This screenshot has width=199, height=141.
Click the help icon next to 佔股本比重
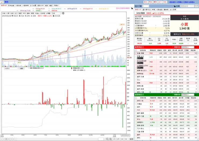(150, 33)
